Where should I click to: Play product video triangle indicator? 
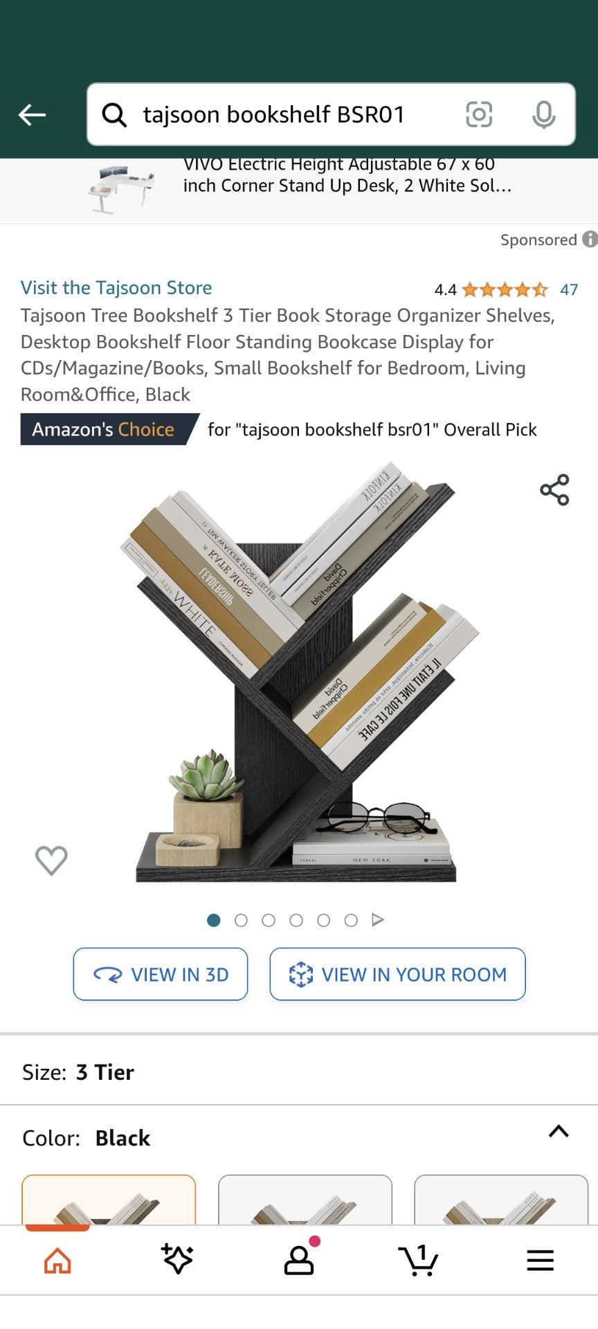[x=378, y=920]
